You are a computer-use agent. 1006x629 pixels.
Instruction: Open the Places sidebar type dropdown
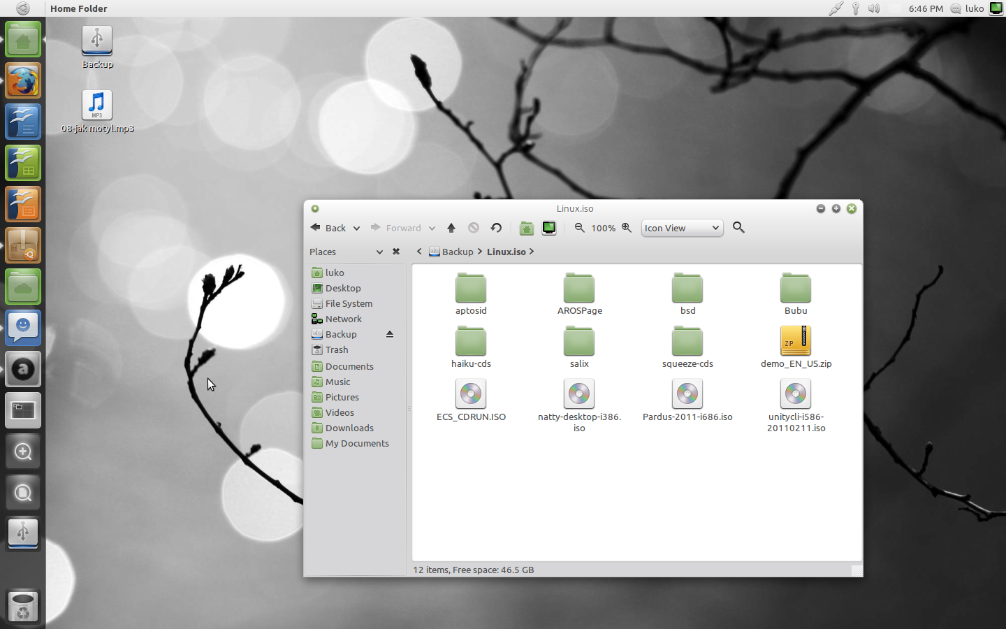pos(379,252)
